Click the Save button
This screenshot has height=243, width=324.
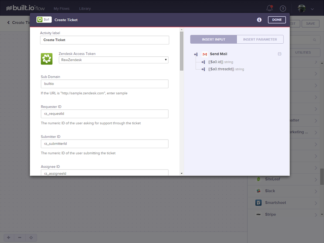310,23
